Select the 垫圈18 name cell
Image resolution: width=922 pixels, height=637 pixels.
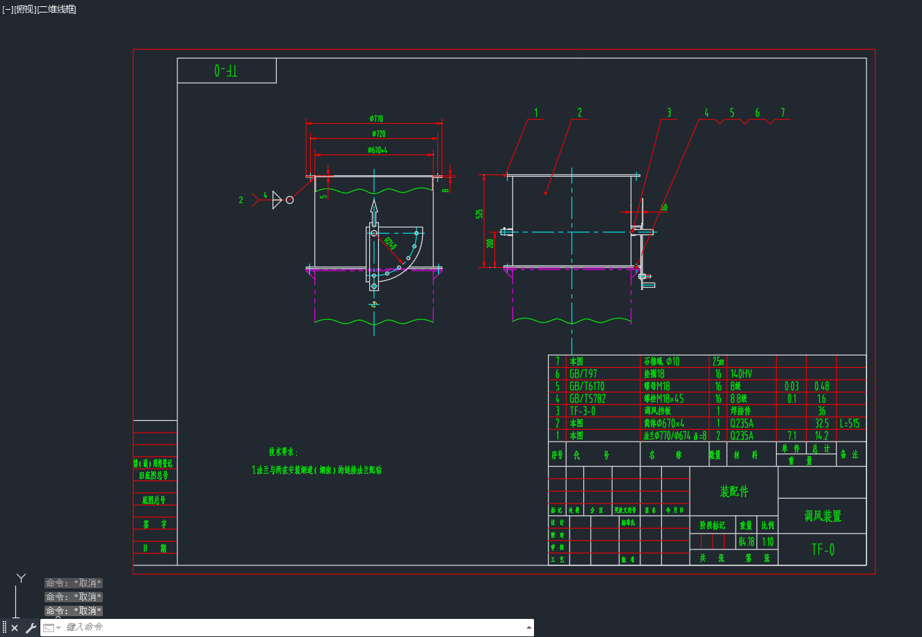coord(654,373)
